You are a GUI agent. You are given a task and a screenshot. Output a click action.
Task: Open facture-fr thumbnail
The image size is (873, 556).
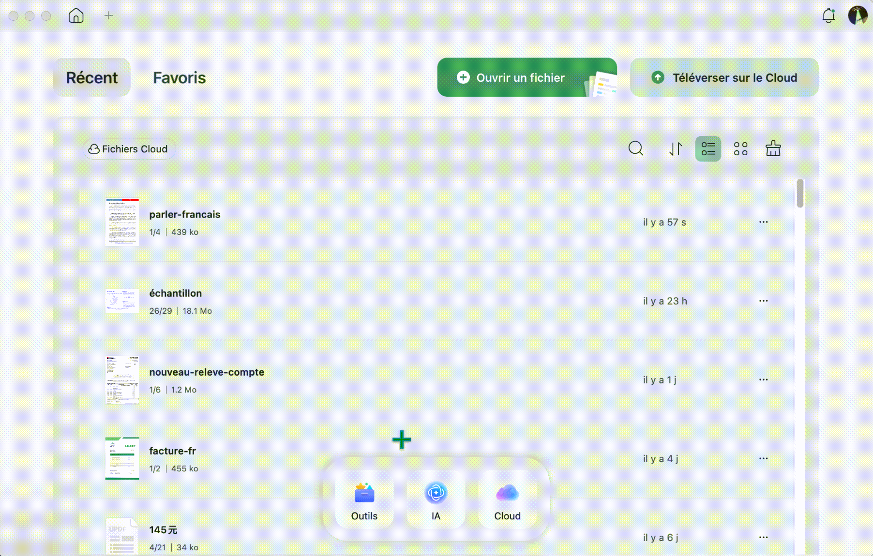point(122,458)
